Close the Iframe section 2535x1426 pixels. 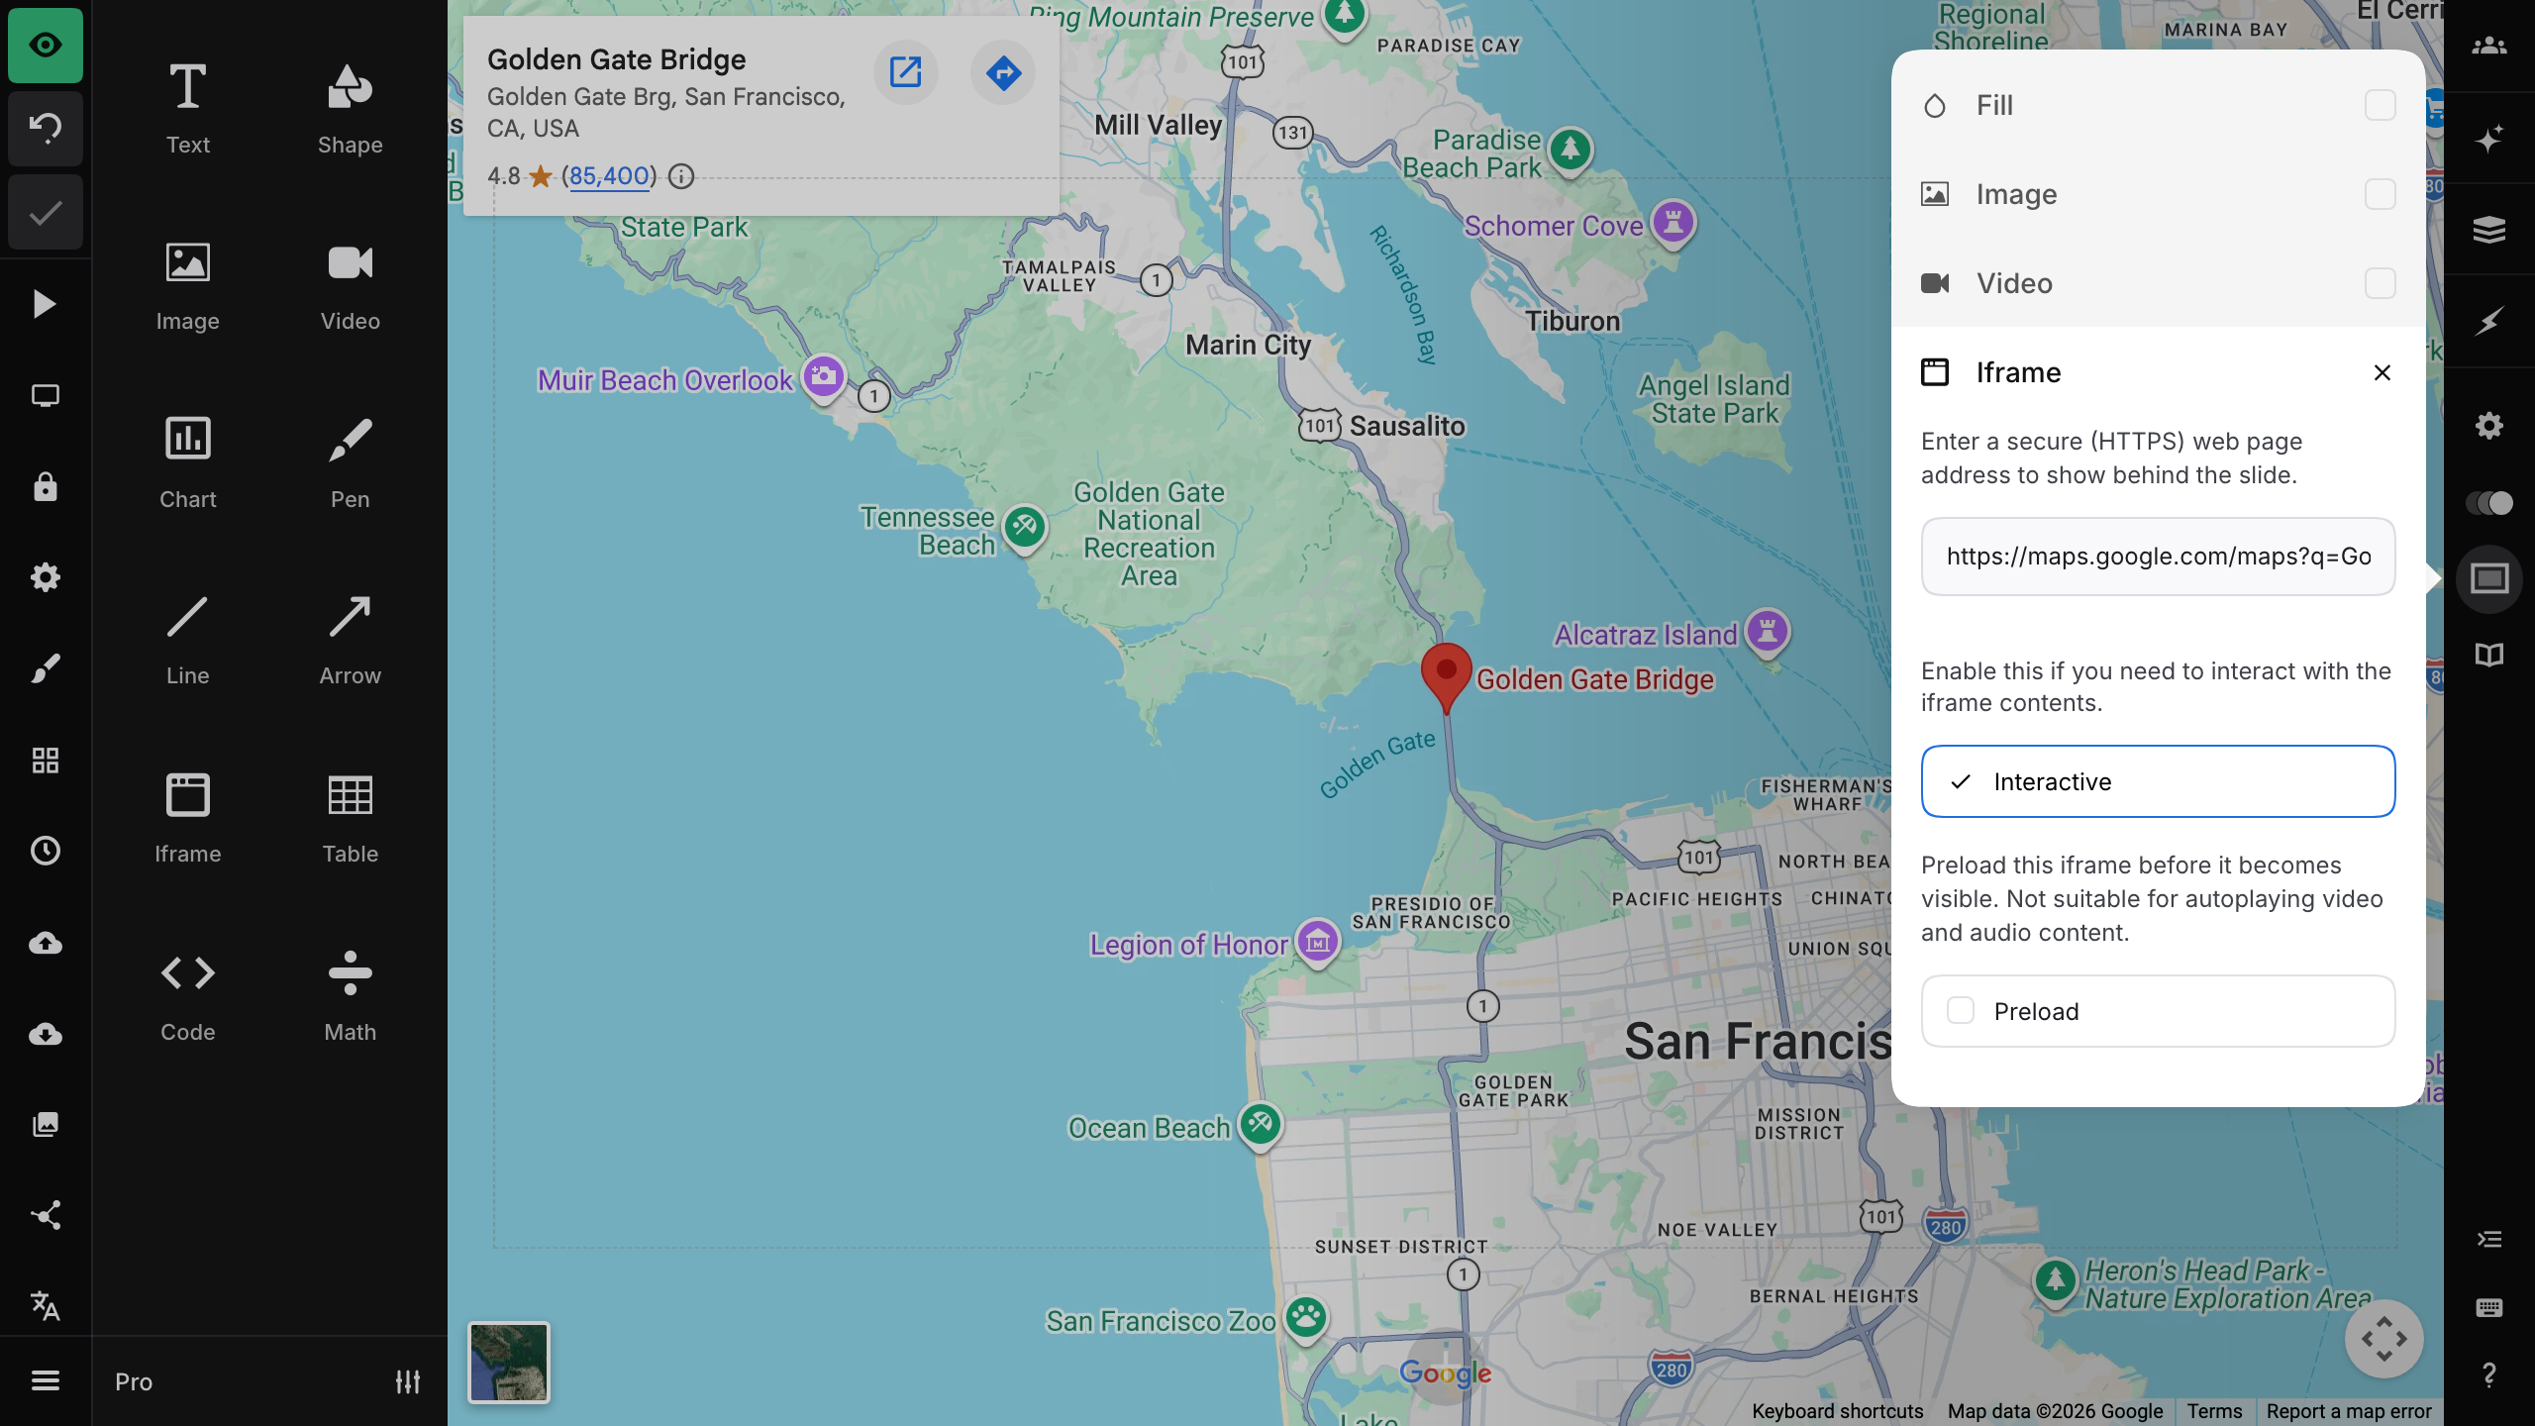click(x=2383, y=372)
